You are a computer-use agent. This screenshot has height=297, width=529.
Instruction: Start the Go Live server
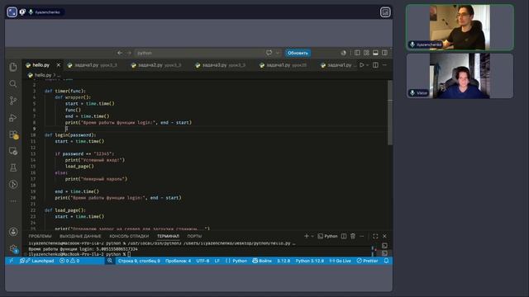tap(340, 261)
